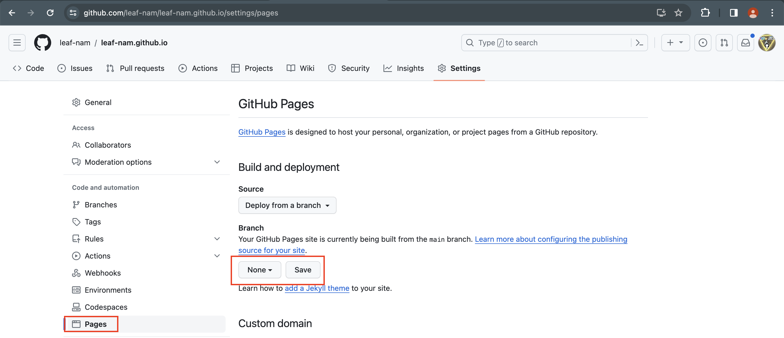This screenshot has height=338, width=784.
Task: Open GitHub hamburger navigation menu
Action: 17,43
